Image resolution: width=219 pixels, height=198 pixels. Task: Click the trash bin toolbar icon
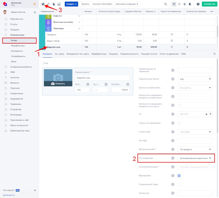[190, 4]
